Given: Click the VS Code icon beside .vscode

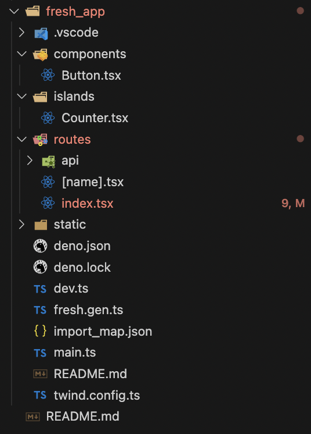Looking at the screenshot, I should click(x=41, y=33).
